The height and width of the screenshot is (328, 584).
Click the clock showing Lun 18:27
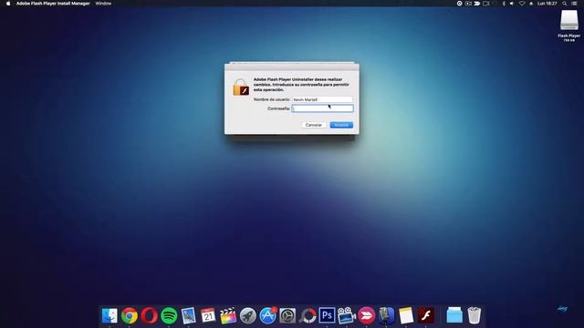coord(547,4)
